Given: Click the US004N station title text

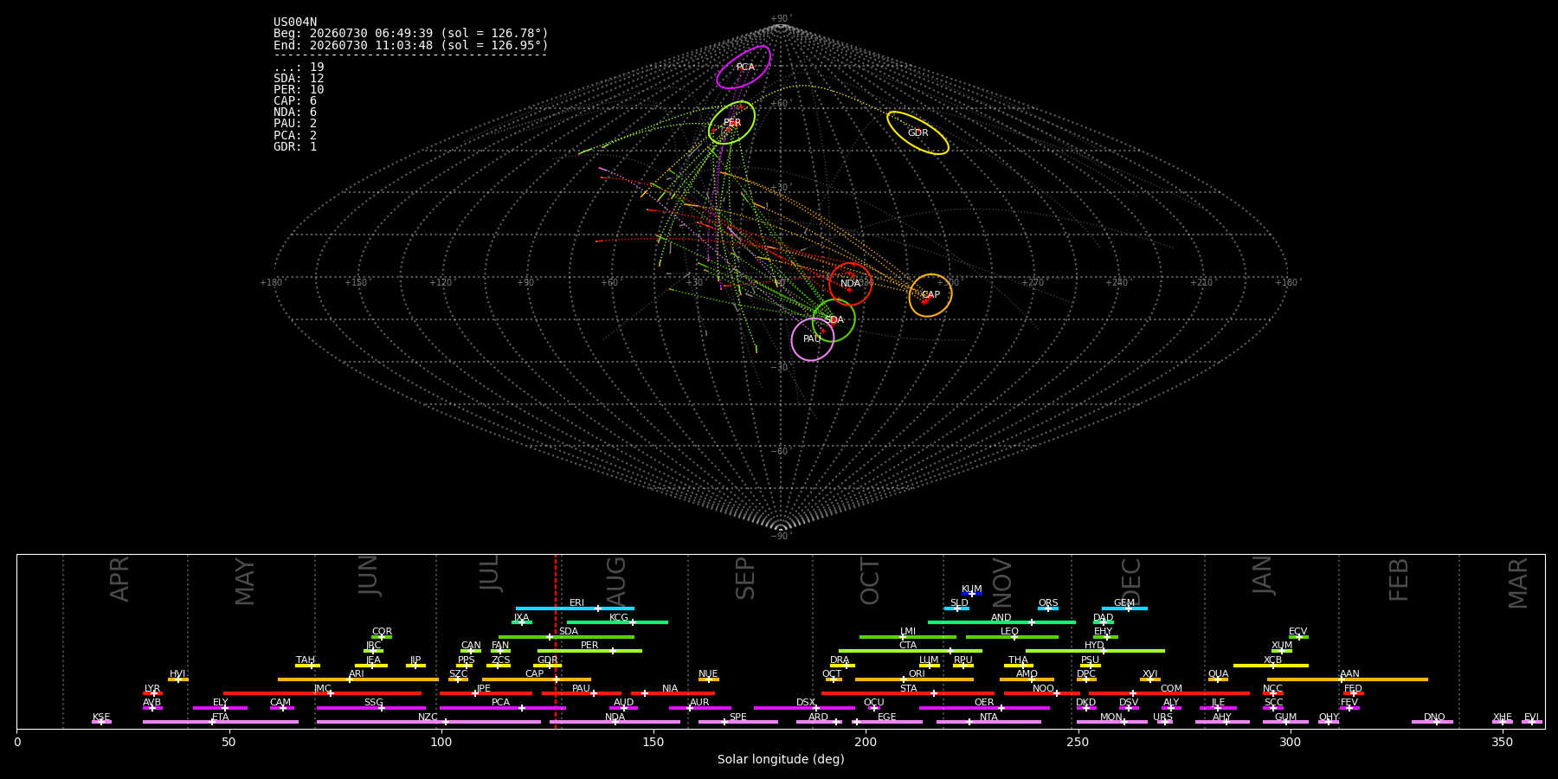Looking at the screenshot, I should (x=295, y=22).
